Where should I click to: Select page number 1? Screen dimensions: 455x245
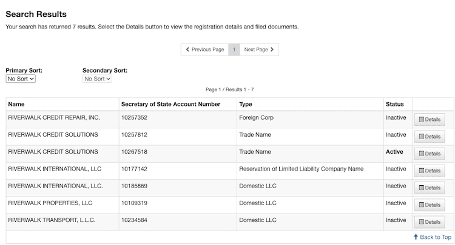click(x=234, y=50)
